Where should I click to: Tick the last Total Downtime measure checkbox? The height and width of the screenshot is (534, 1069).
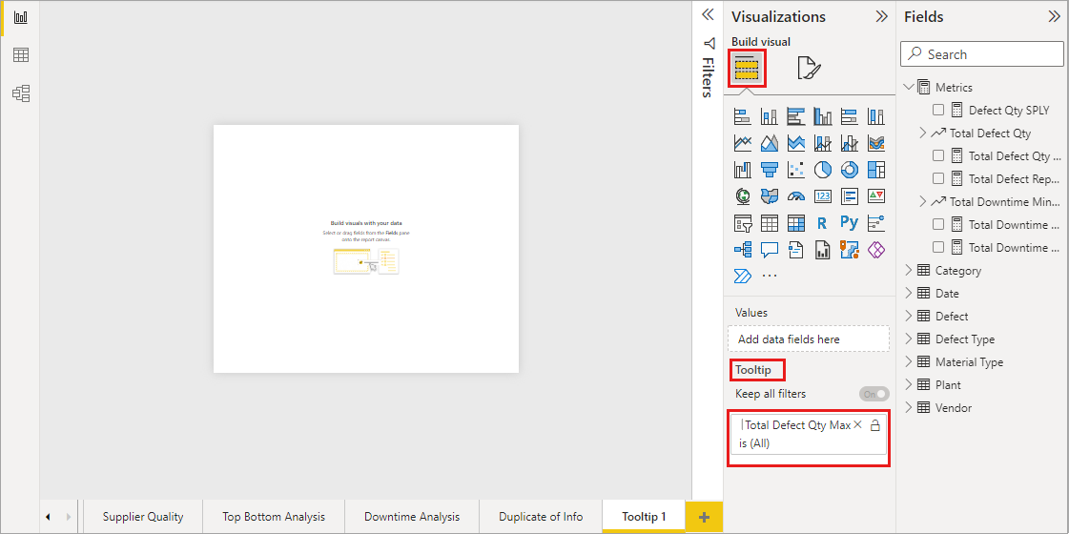(x=938, y=247)
